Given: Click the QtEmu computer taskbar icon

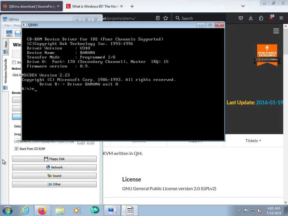Looking at the screenshot, I should pos(112,210).
